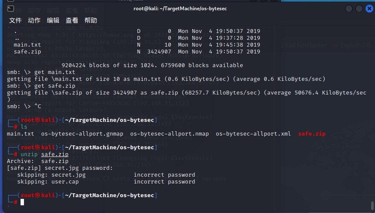
Task: Open the 动作 menu
Action: tap(34, 21)
